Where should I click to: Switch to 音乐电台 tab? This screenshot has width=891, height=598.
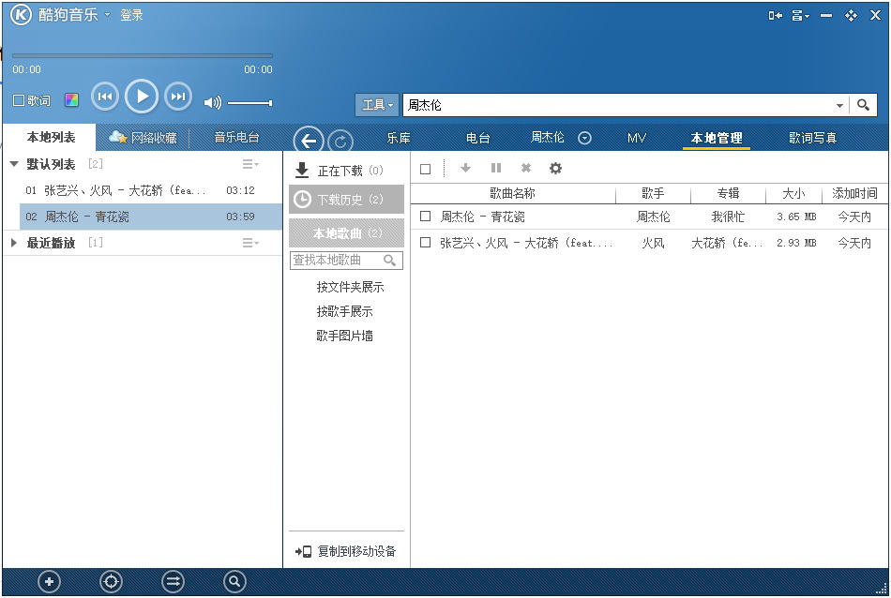click(236, 138)
